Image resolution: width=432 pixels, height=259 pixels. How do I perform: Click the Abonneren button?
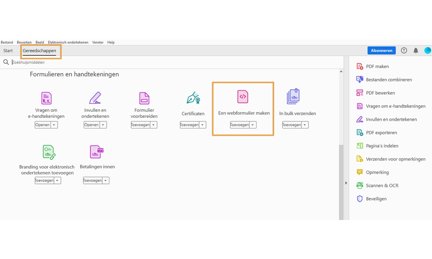(x=382, y=50)
